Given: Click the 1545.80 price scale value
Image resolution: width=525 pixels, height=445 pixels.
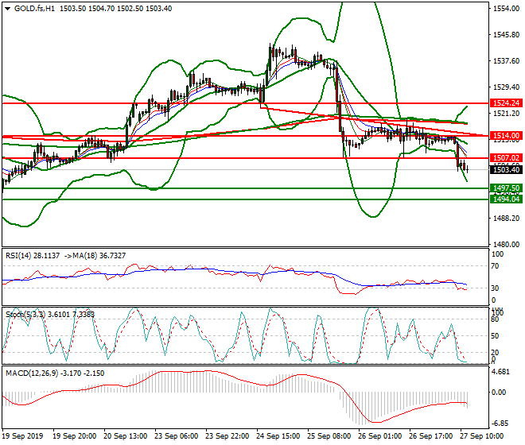Looking at the screenshot, I should [506, 35].
